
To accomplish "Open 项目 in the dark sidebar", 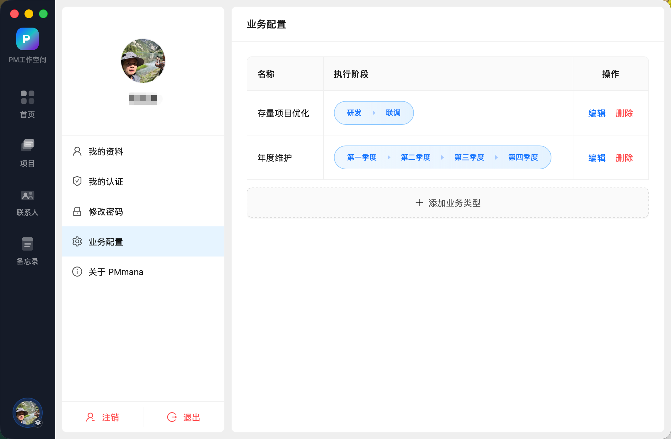I will pyautogui.click(x=28, y=153).
